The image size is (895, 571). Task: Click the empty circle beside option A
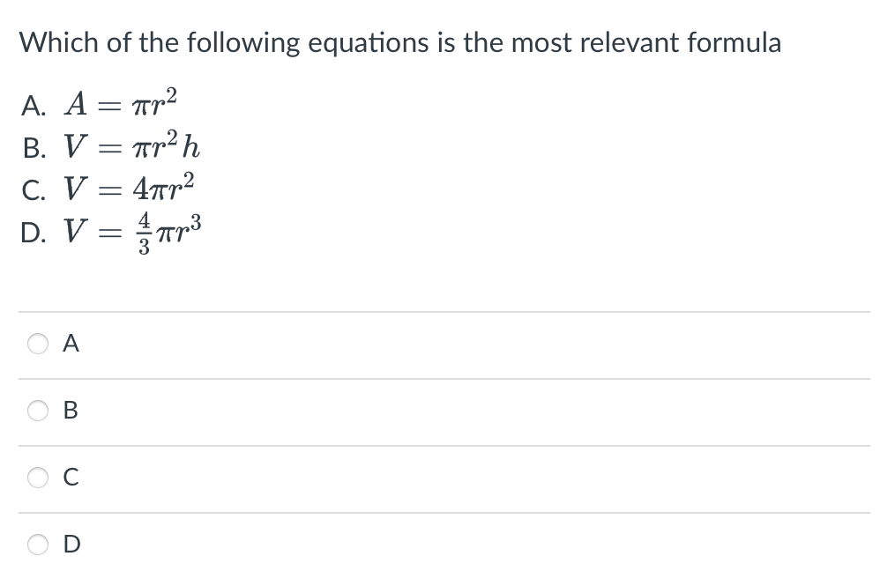(37, 344)
